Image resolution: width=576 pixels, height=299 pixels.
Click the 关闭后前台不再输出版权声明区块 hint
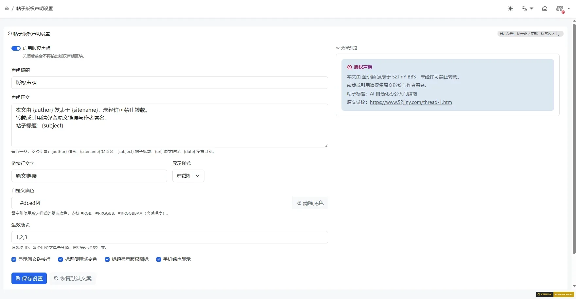pyautogui.click(x=54, y=56)
